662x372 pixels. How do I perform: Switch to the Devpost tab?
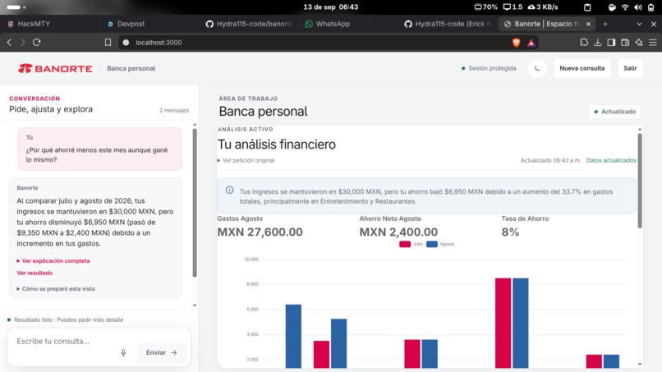(148, 24)
